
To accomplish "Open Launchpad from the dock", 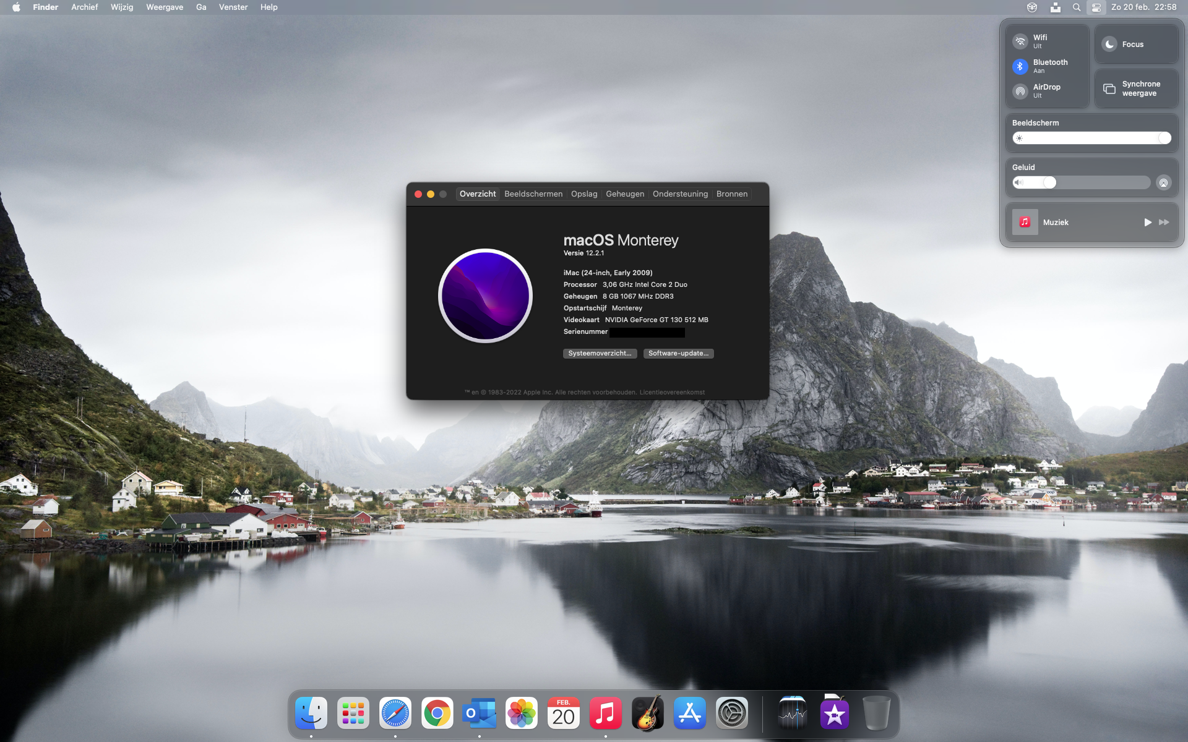I will coord(353,714).
